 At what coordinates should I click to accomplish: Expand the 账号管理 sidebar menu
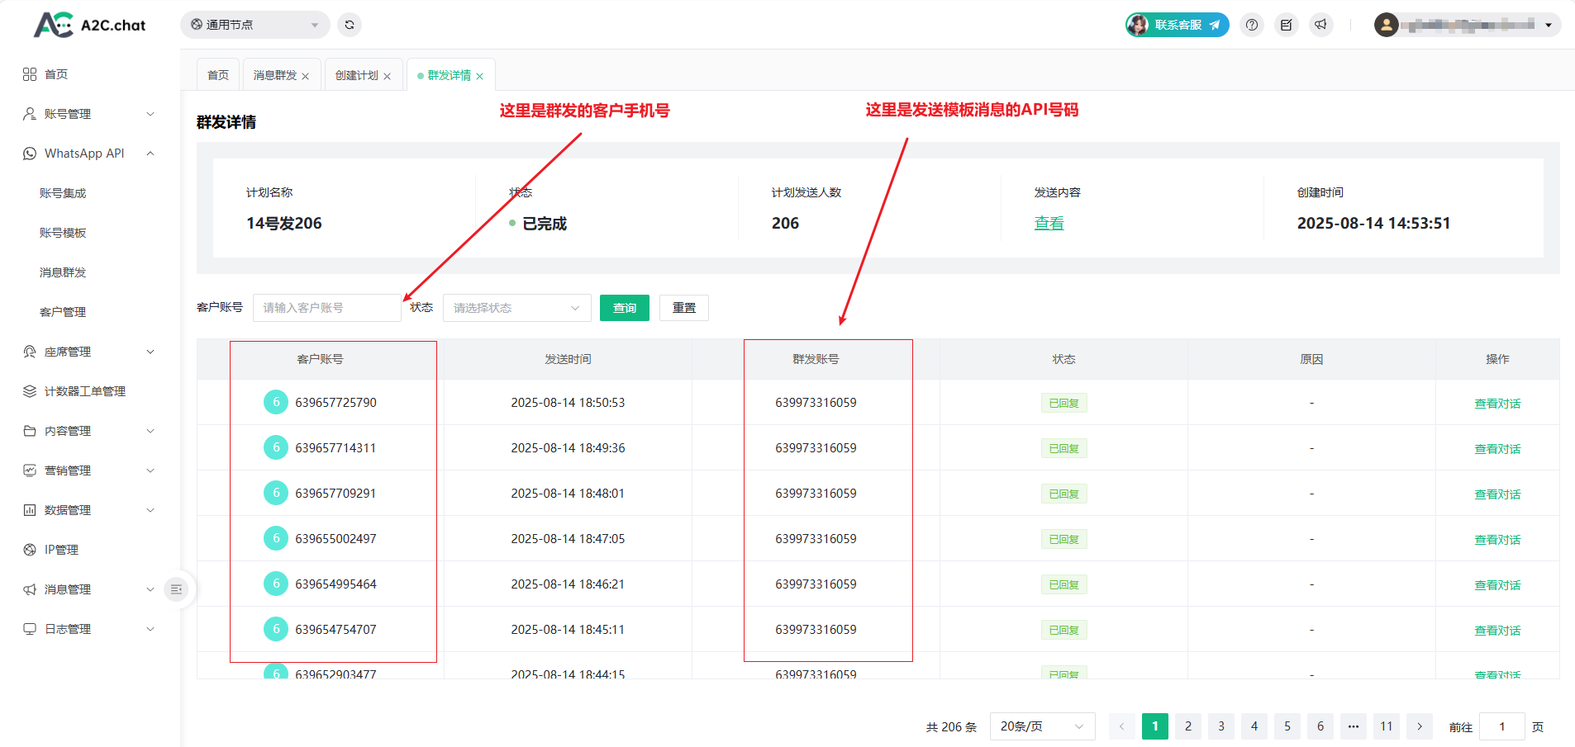88,114
